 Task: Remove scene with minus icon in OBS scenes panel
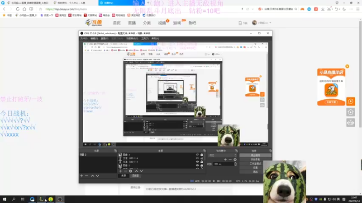[x=86, y=175]
